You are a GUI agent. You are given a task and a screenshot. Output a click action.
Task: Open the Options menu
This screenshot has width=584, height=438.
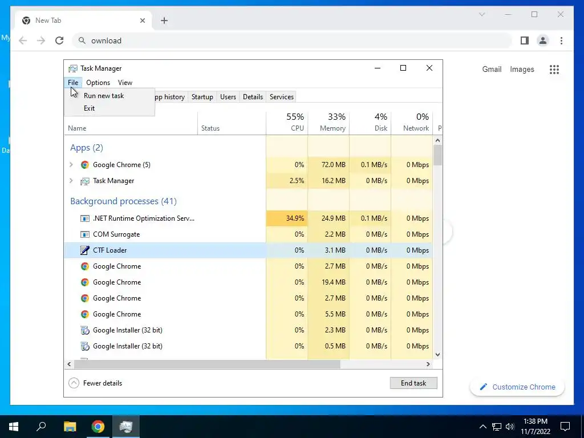98,83
